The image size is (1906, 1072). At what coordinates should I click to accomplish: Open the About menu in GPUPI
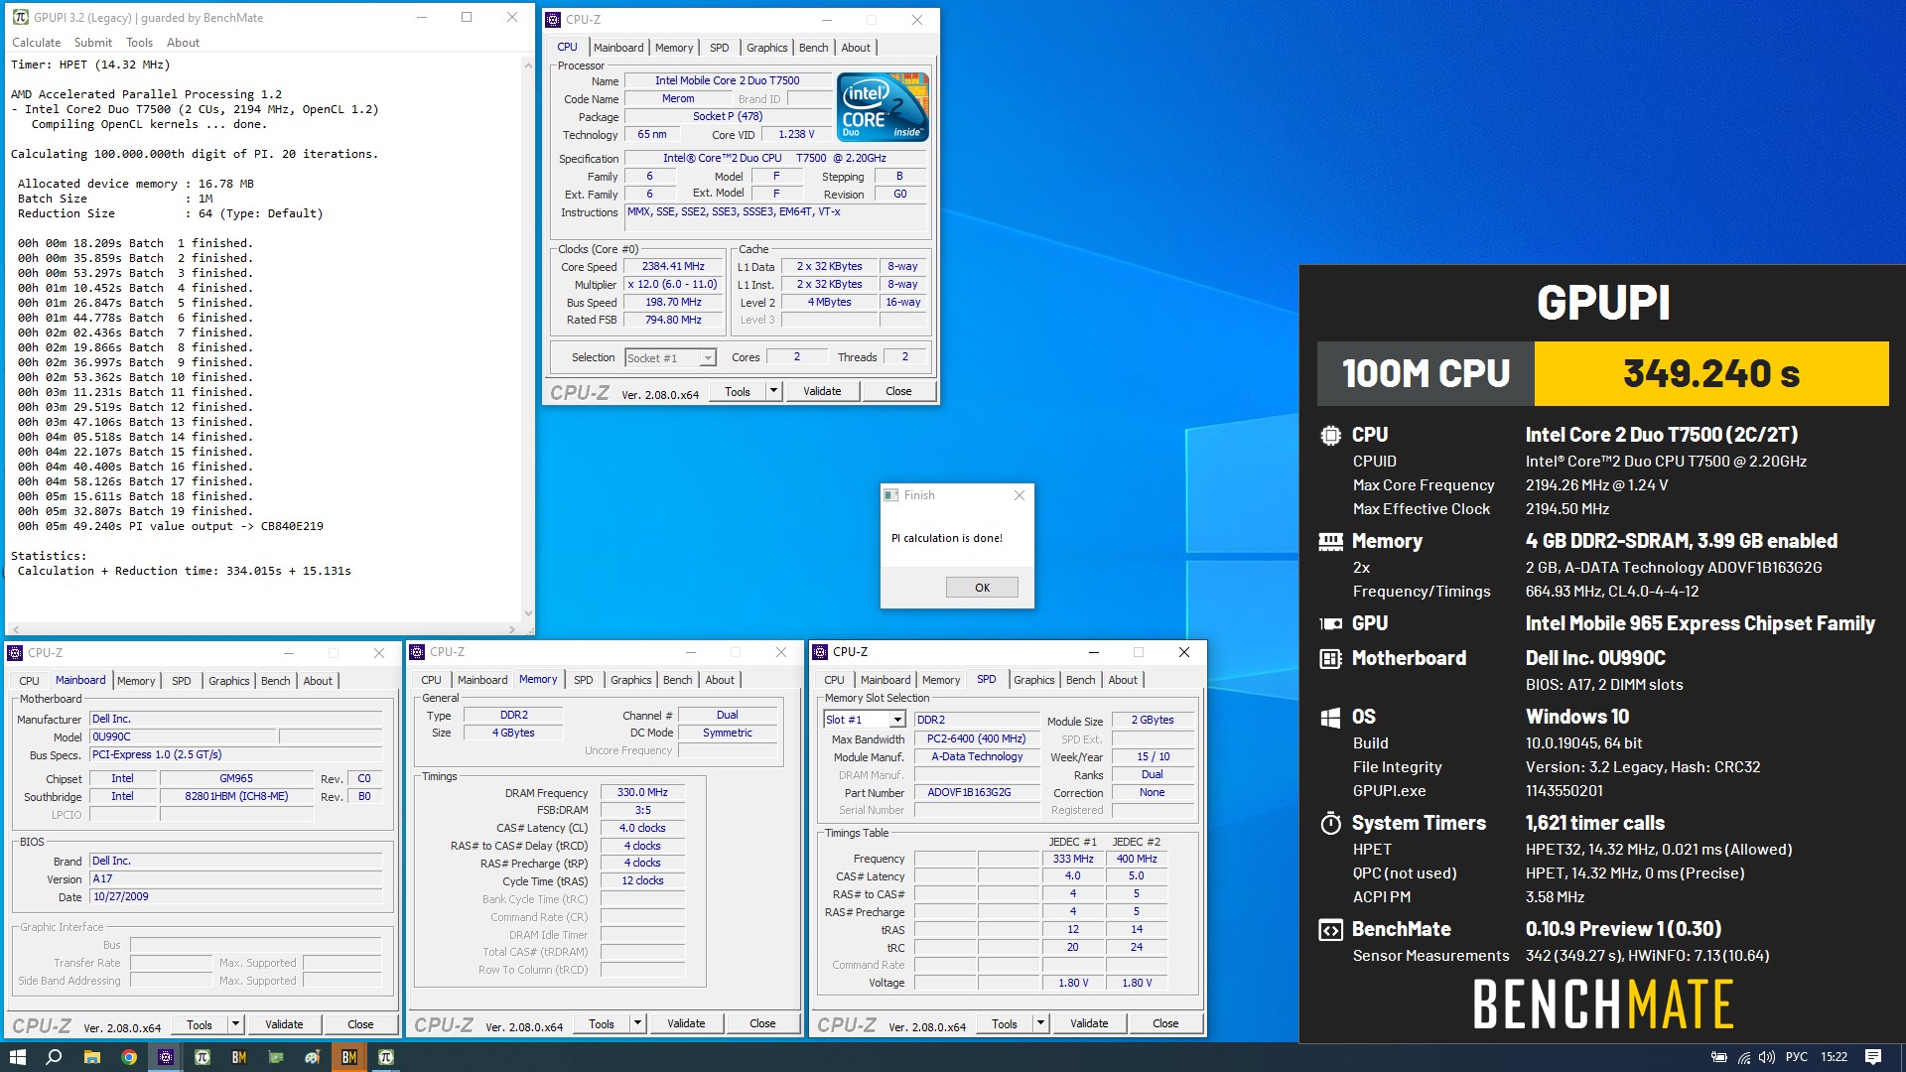point(183,43)
